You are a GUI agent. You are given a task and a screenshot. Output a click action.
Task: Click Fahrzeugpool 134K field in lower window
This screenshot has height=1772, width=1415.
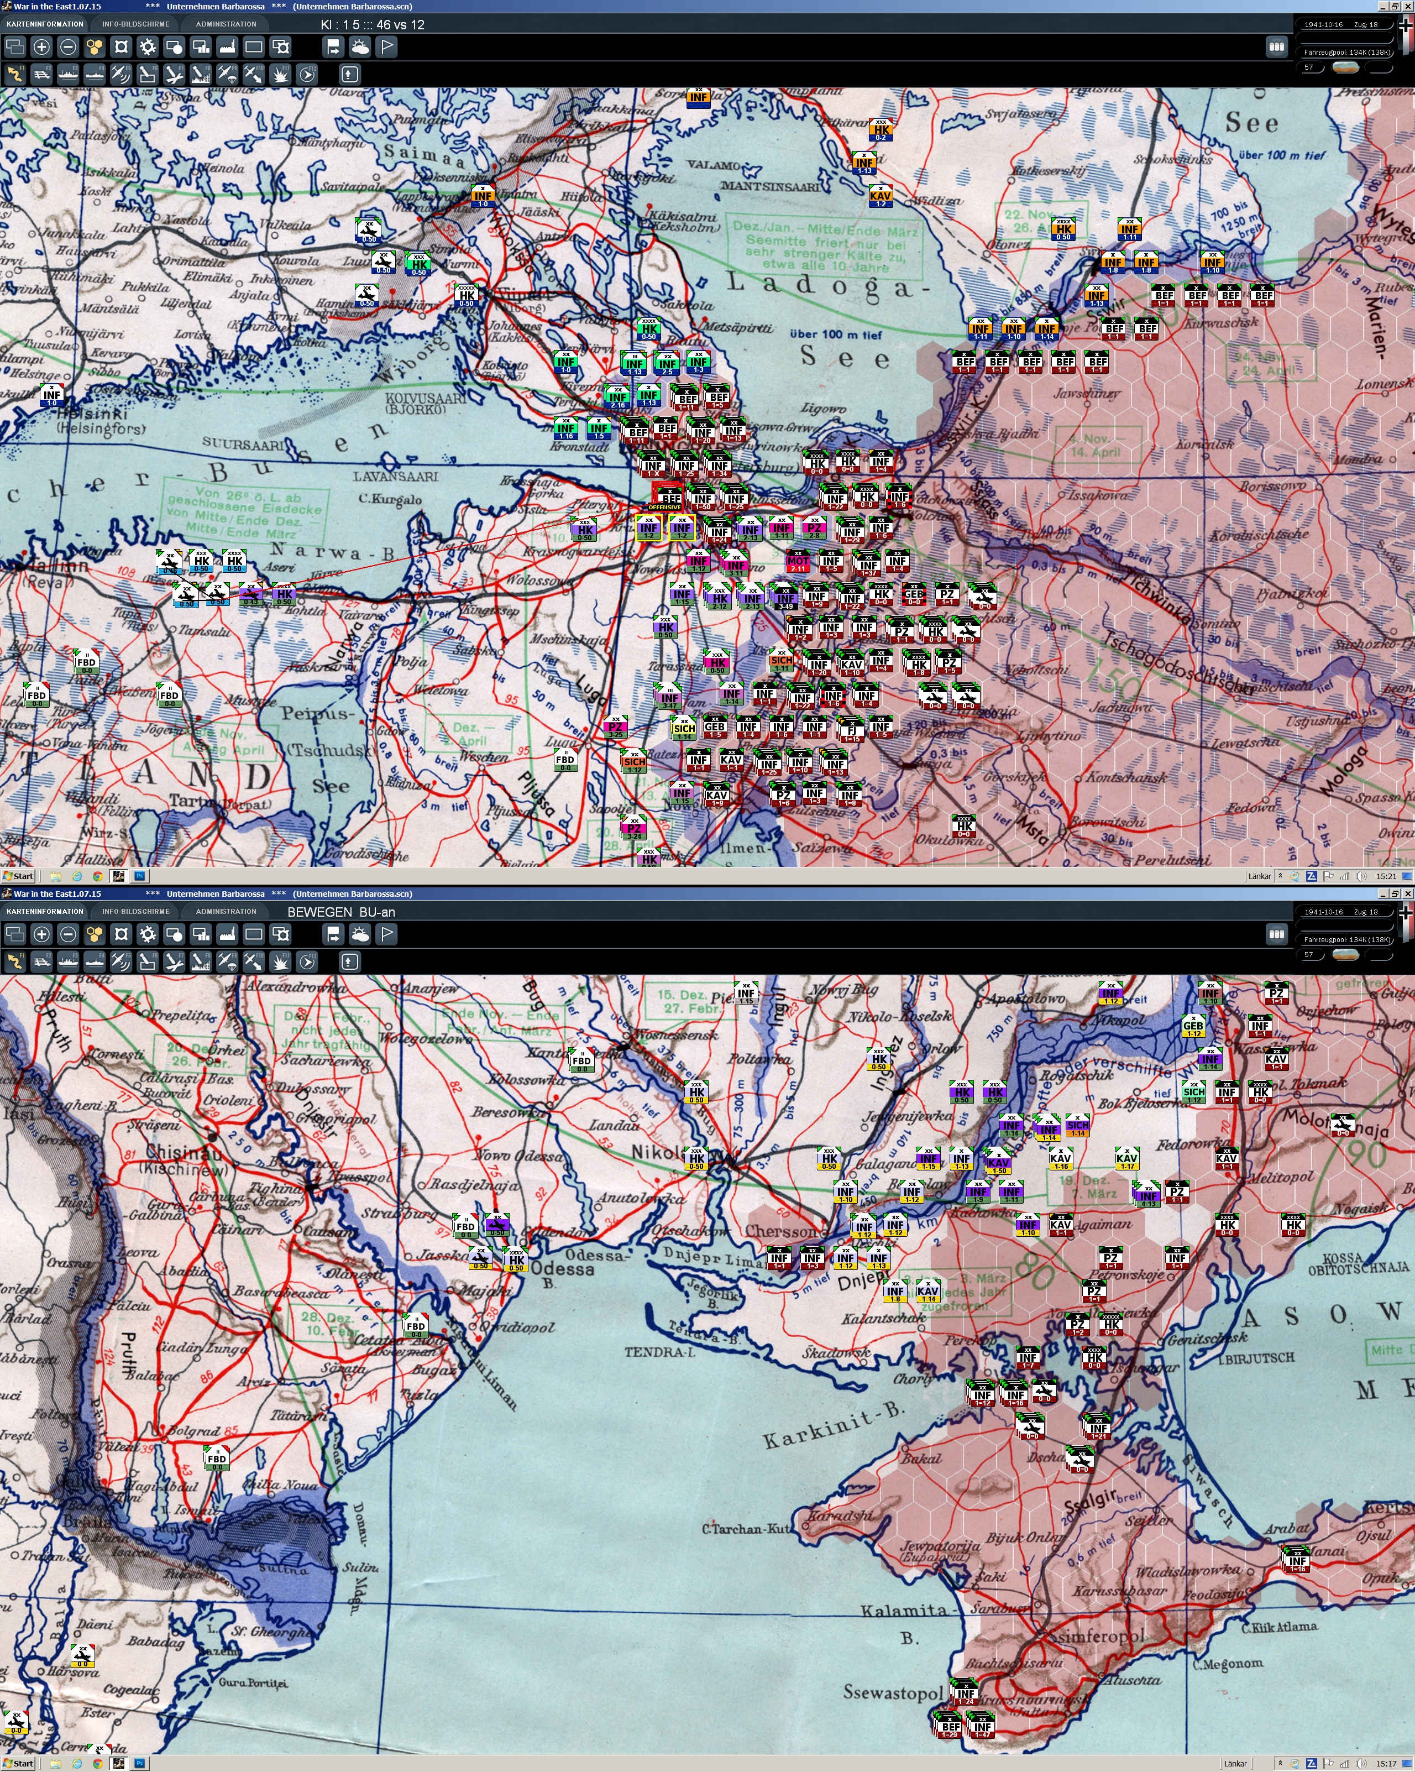tap(1345, 939)
